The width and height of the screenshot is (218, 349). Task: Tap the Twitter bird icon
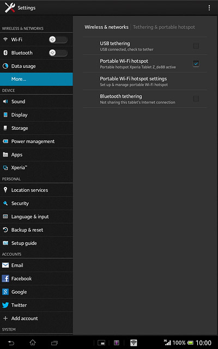[x=5, y=305]
